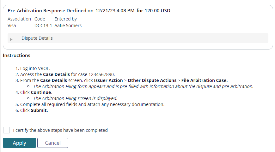Click the bold 'Other Dispute Actions' text
The height and width of the screenshot is (152, 275).
tap(152, 80)
